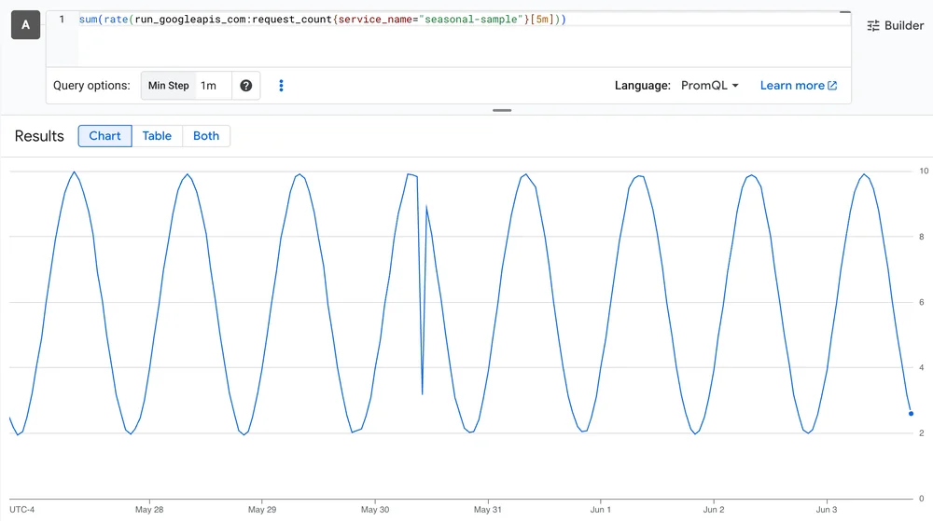933x521 pixels.
Task: Open more query options three-dot menu
Action: 282,86
